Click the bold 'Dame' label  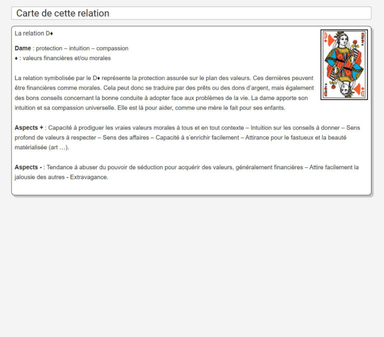coord(23,48)
